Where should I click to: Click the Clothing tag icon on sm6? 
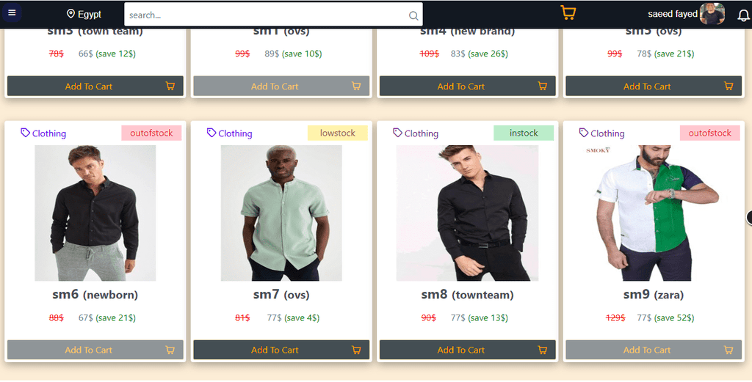[x=26, y=133]
